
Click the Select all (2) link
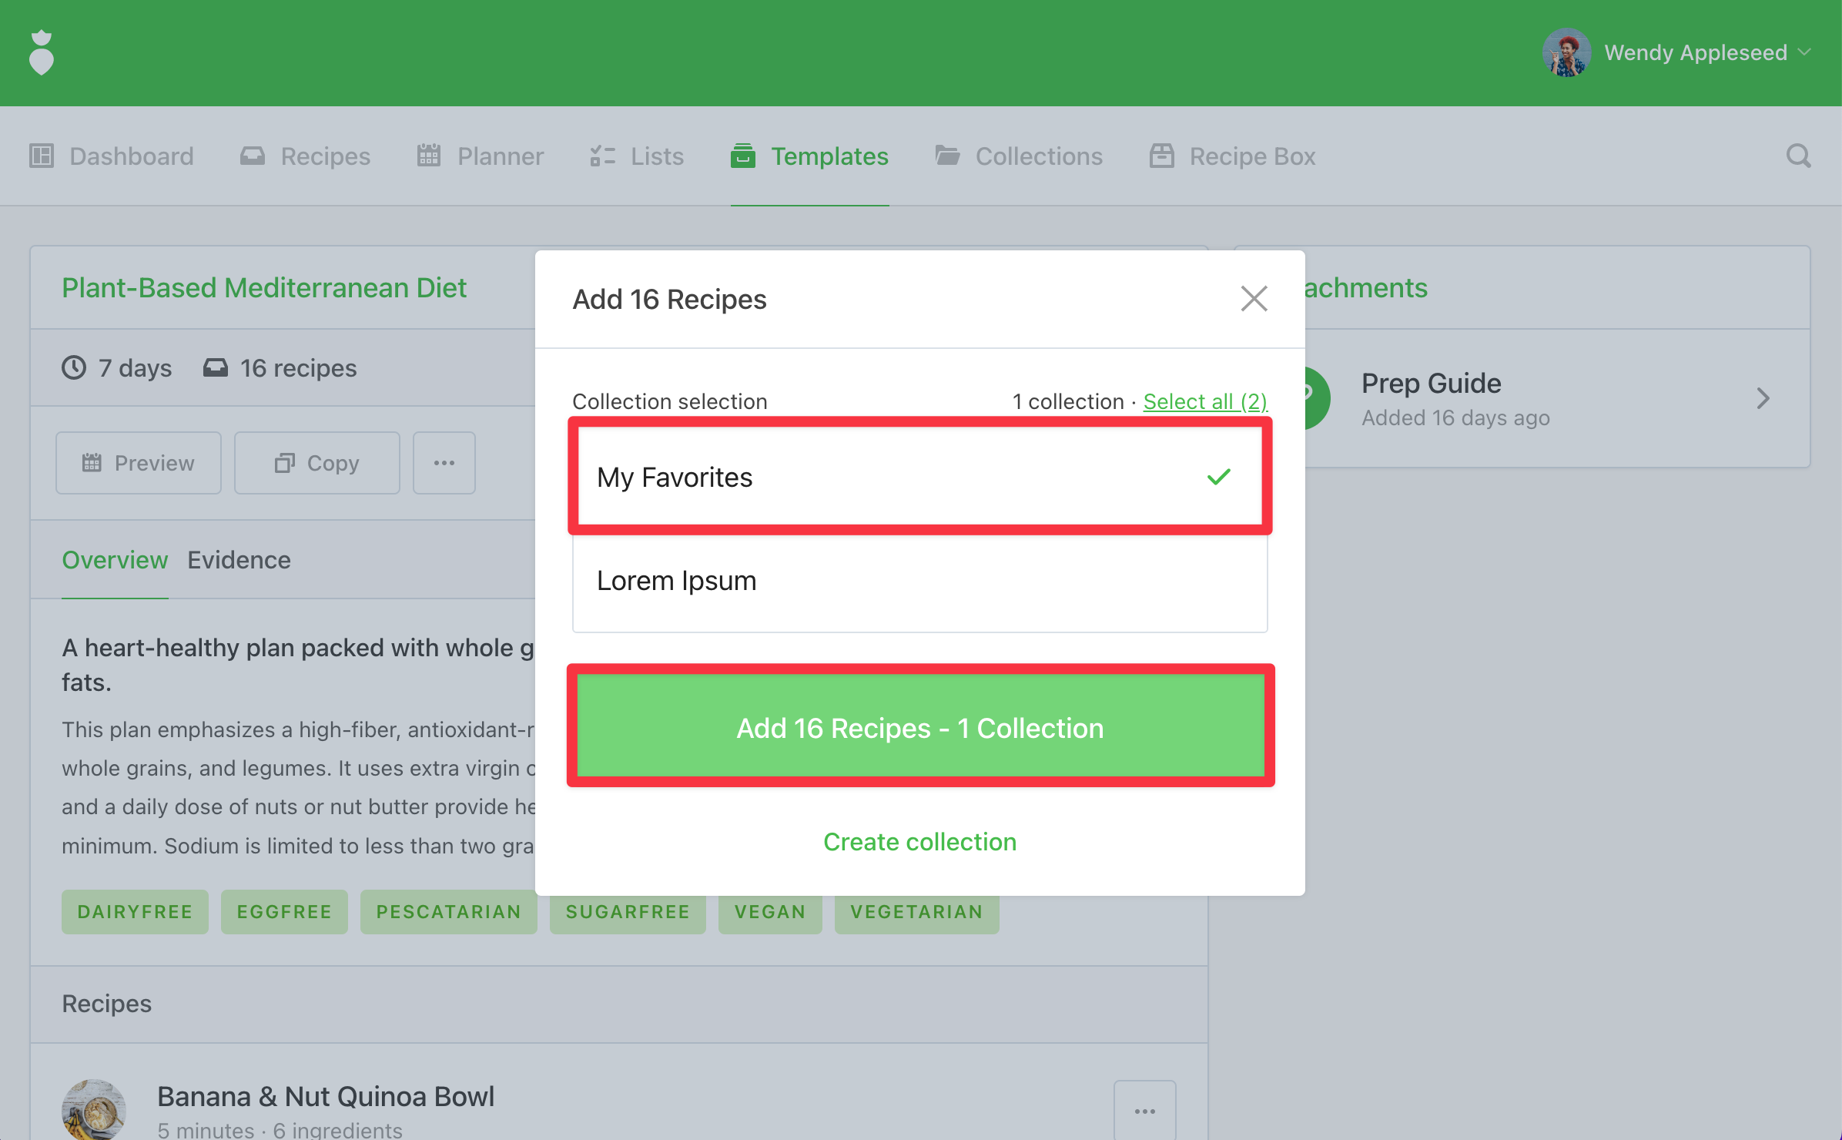[1204, 402]
